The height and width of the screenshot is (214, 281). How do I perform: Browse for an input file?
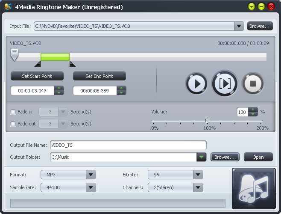point(260,26)
